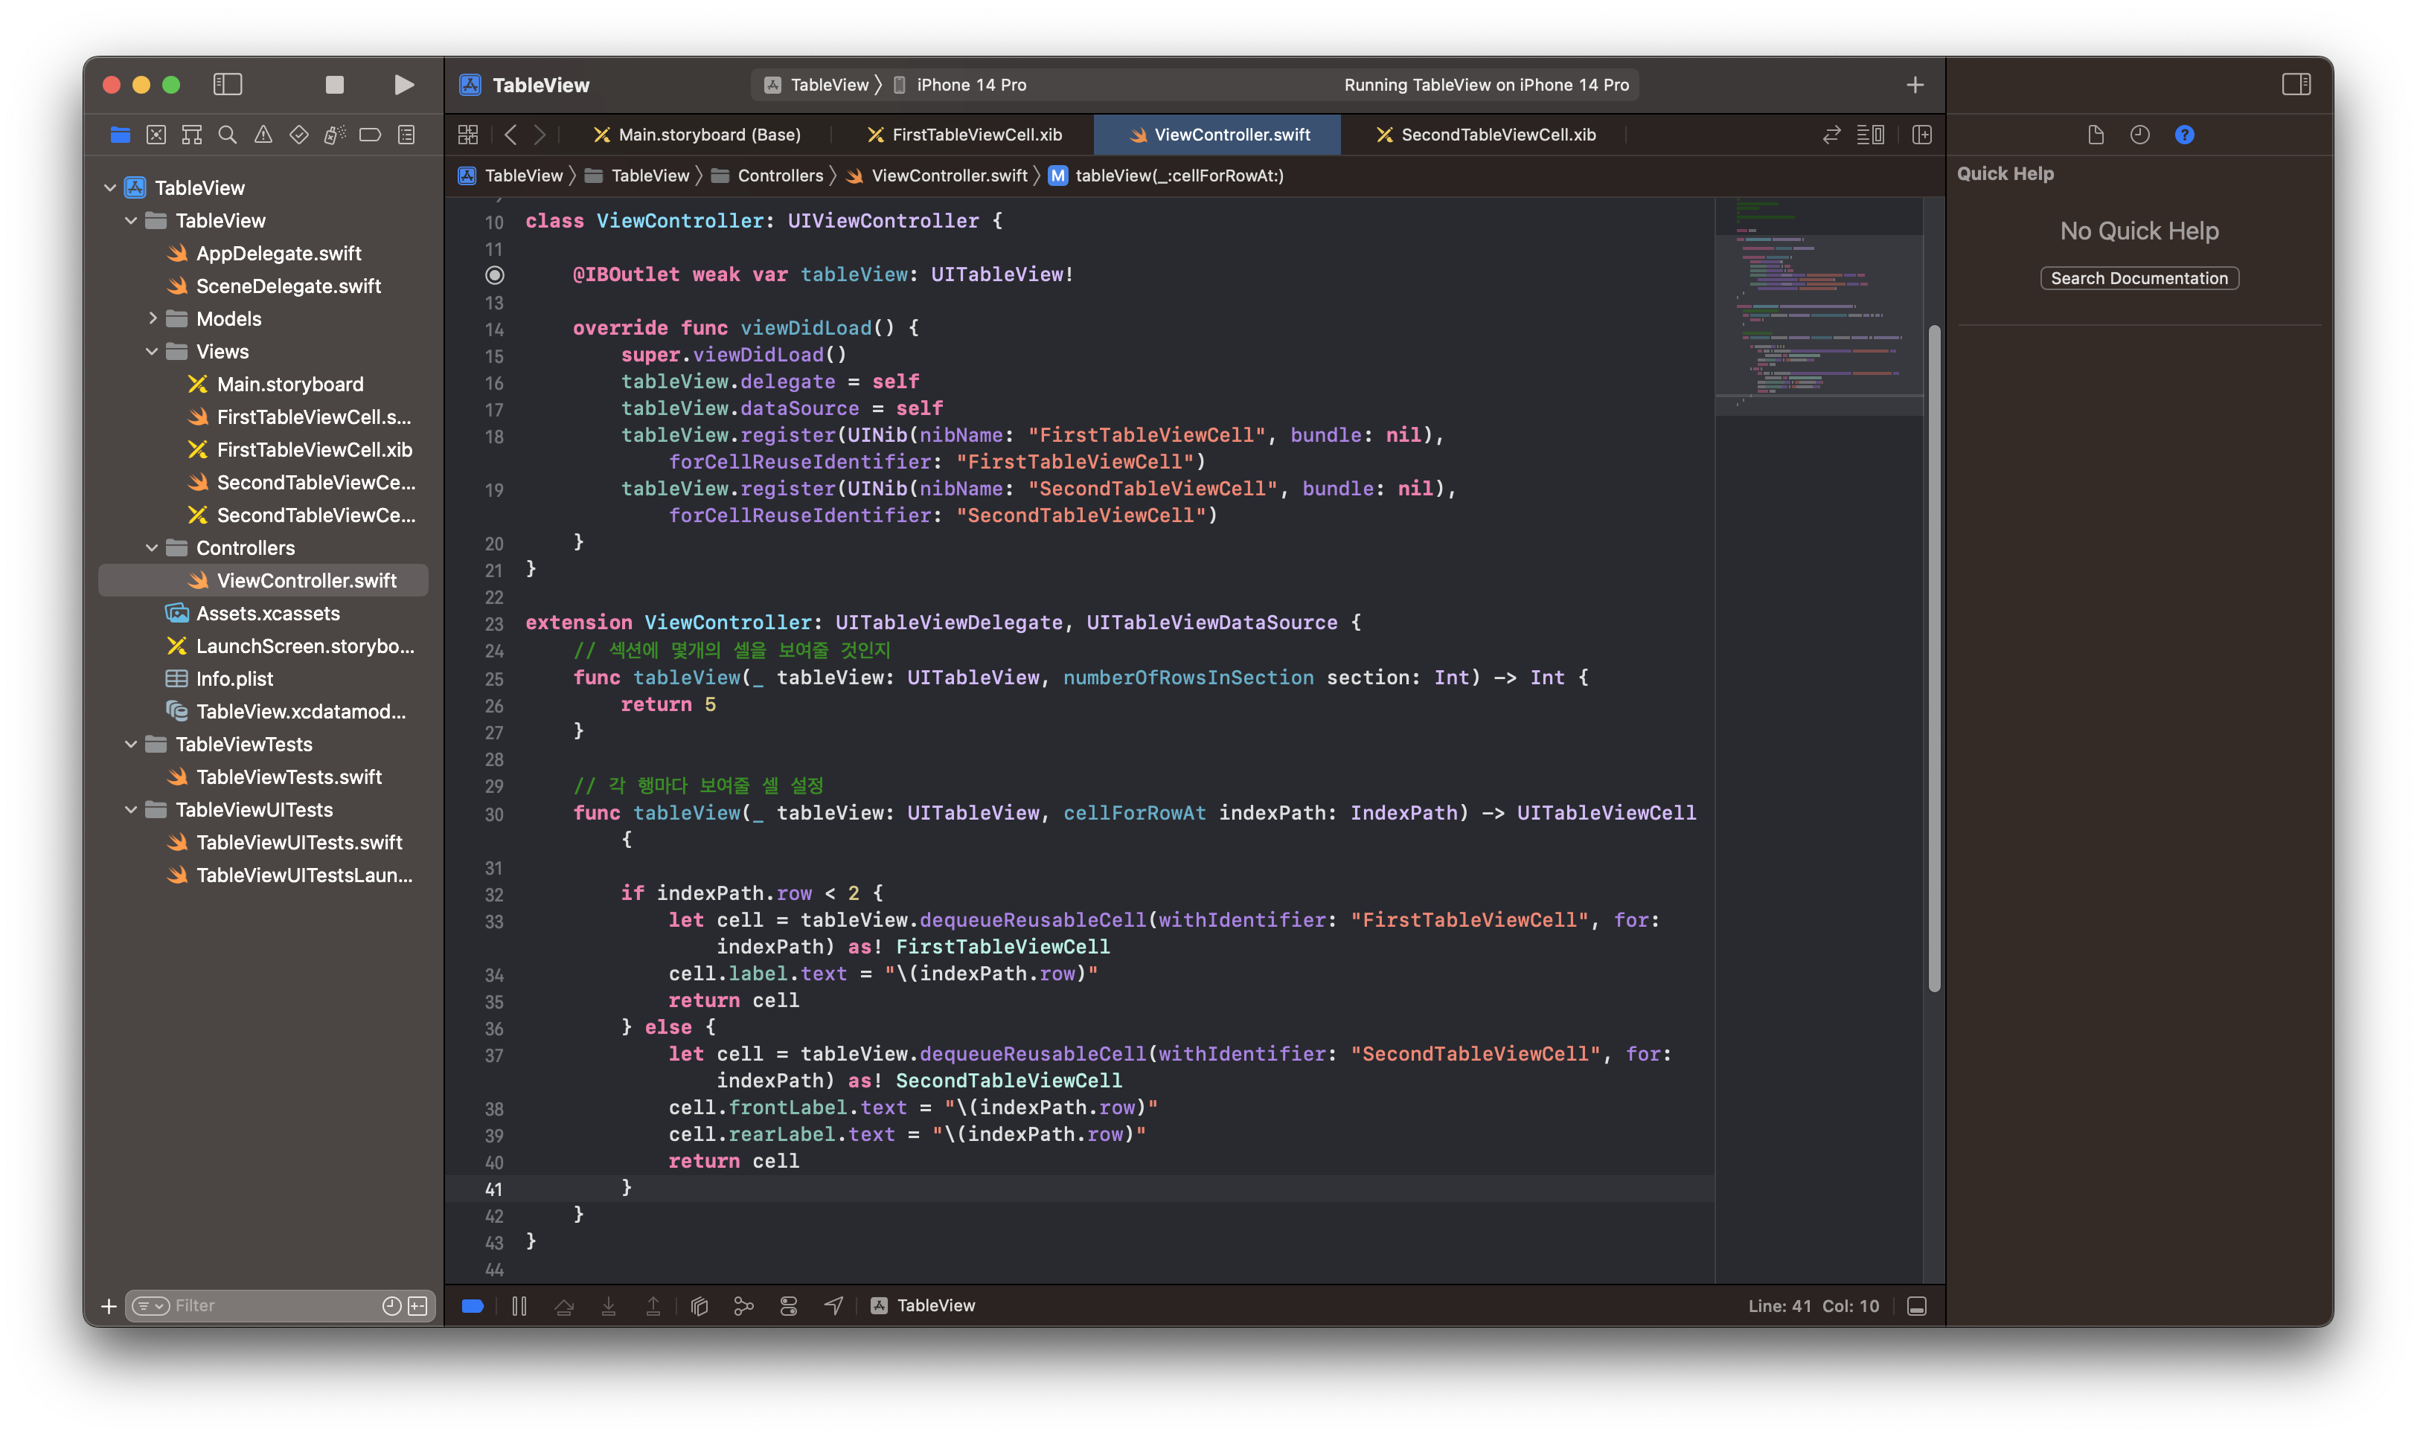Expand the Models folder
This screenshot has width=2417, height=1437.
[x=152, y=318]
